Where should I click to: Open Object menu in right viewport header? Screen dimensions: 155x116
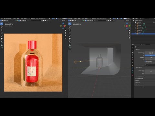click(x=86, y=19)
